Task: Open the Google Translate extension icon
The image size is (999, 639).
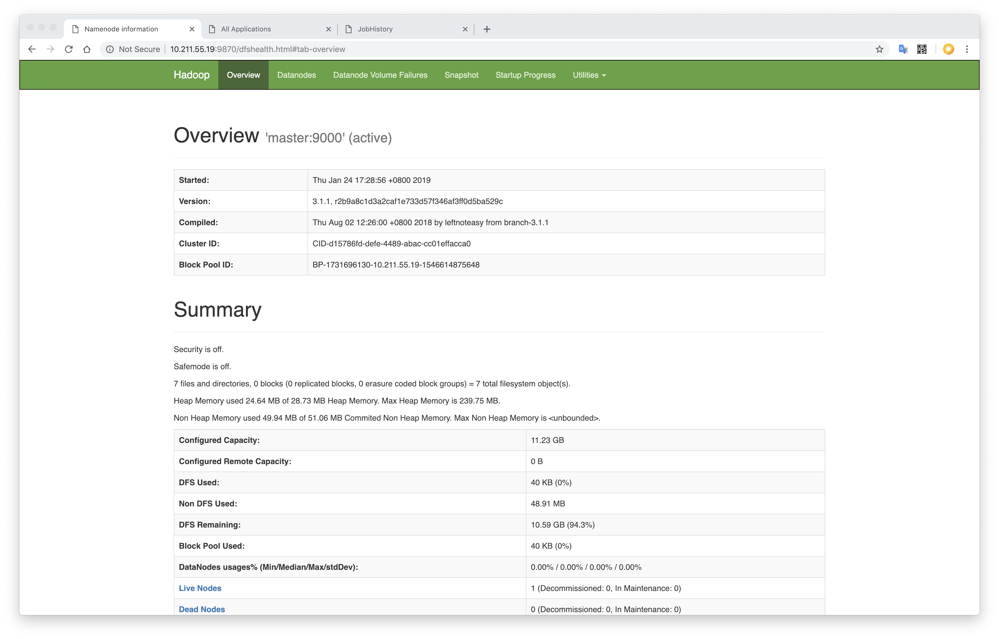Action: coord(903,49)
